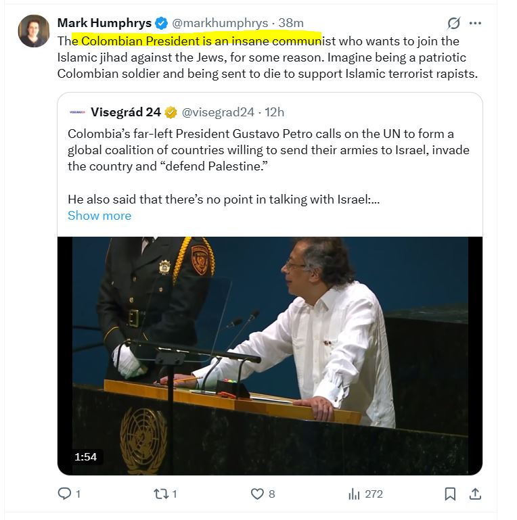Click the 12h quoted tweet timestamp
This screenshot has width=517, height=520.
[274, 112]
